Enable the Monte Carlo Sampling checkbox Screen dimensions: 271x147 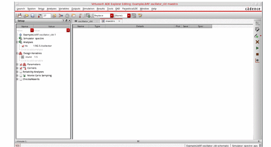pos(21,76)
